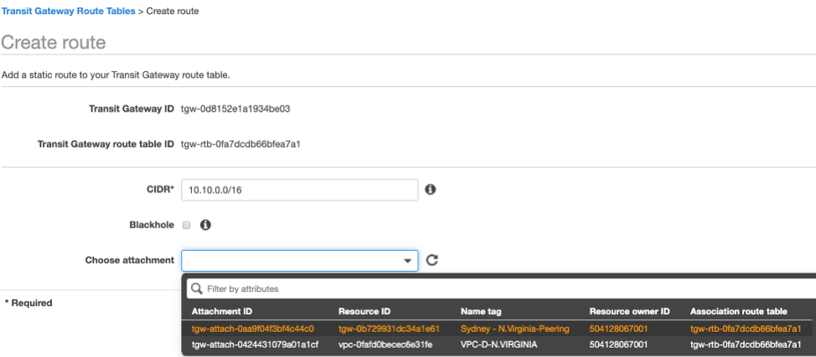Image resolution: width=816 pixels, height=357 pixels.
Task: Open Transit Gateway Route Tables breadcrumb link
Action: coord(69,11)
